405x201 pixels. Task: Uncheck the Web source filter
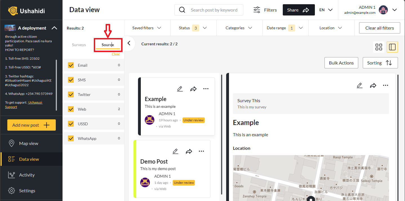(x=71, y=109)
